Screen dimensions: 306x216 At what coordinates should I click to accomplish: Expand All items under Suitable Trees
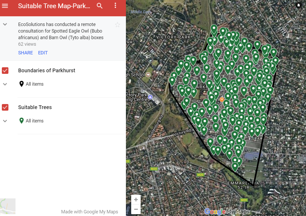coord(5,121)
